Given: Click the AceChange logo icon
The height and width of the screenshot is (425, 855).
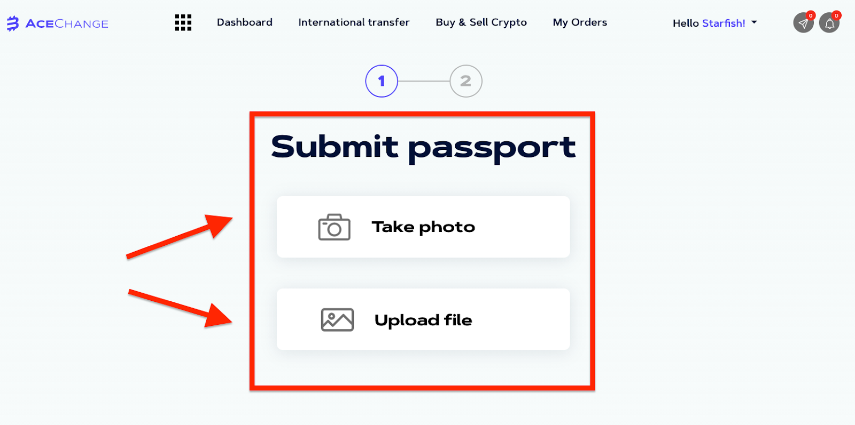Looking at the screenshot, I should (13, 23).
